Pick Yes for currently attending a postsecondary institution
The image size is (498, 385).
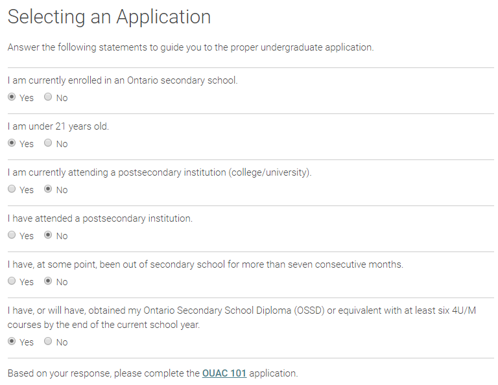(x=12, y=189)
